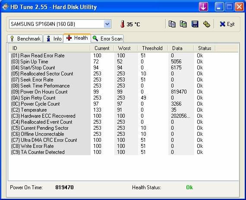Switch to the Benchmark tab
The image size is (246, 200).
point(25,38)
